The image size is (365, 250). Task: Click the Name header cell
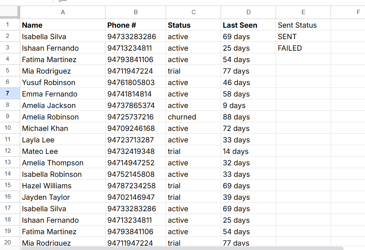[x=62, y=25]
